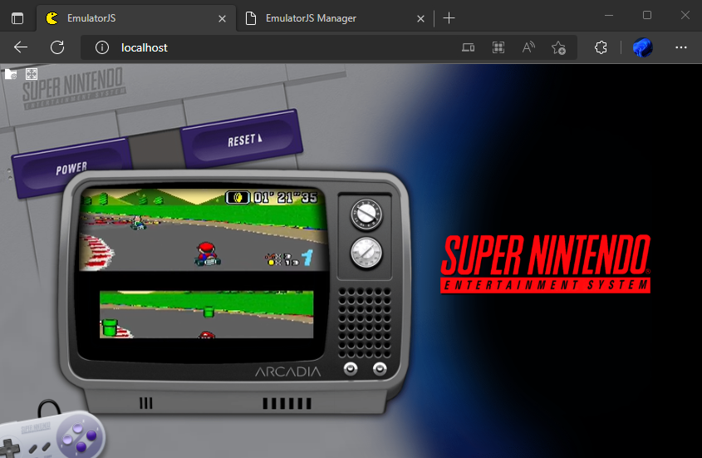Click the Mario Kart game screen thumbnail
This screenshot has height=458, width=702.
204,229
